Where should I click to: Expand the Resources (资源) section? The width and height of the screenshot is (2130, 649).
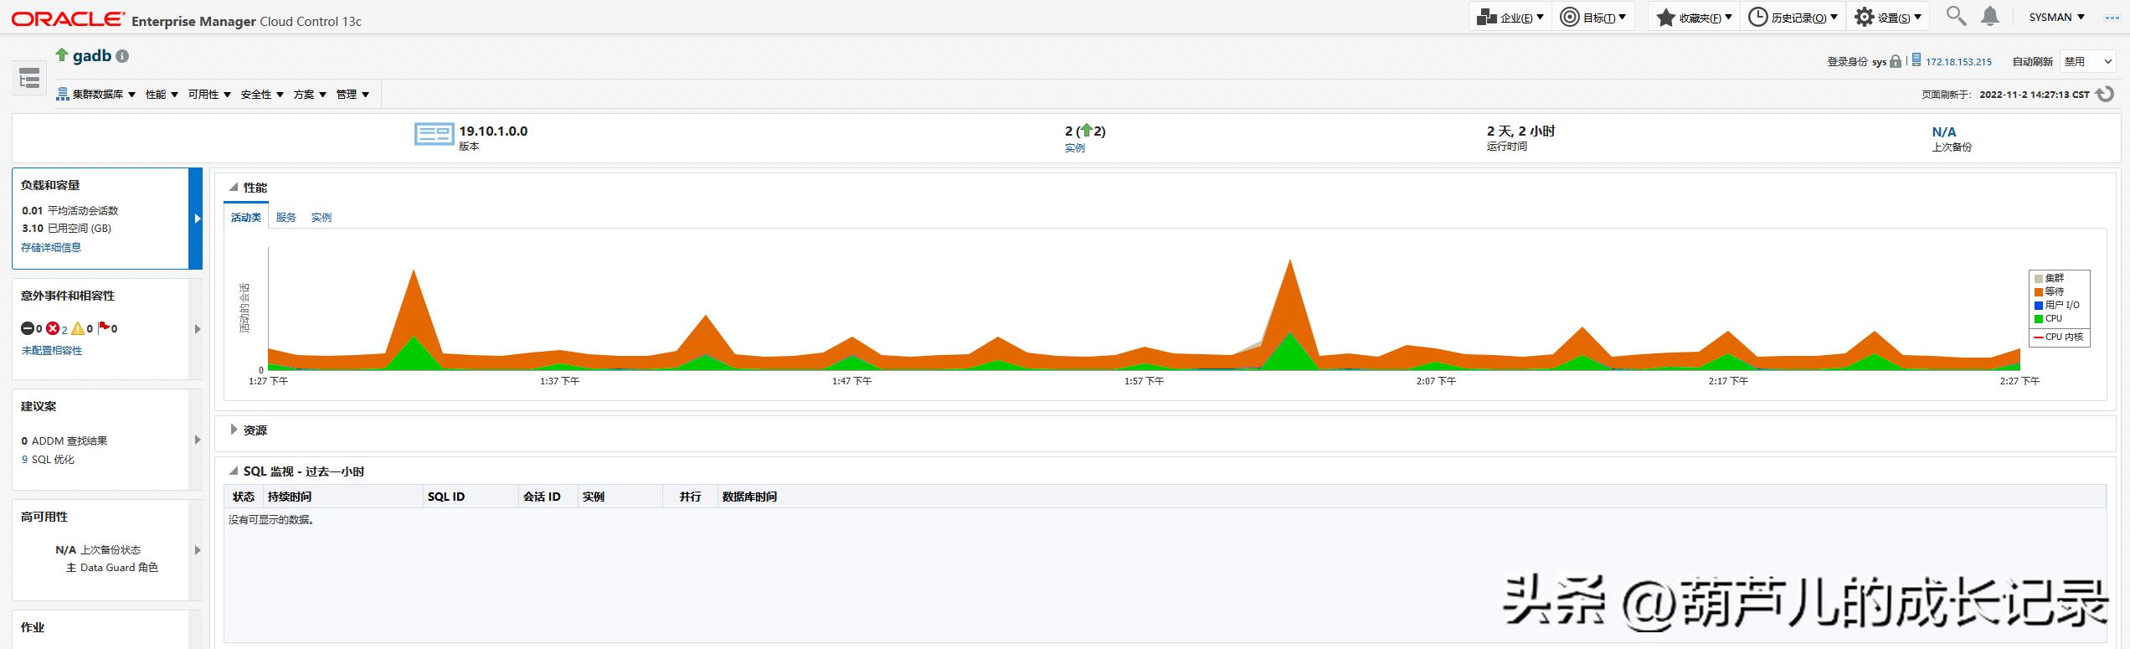click(234, 430)
